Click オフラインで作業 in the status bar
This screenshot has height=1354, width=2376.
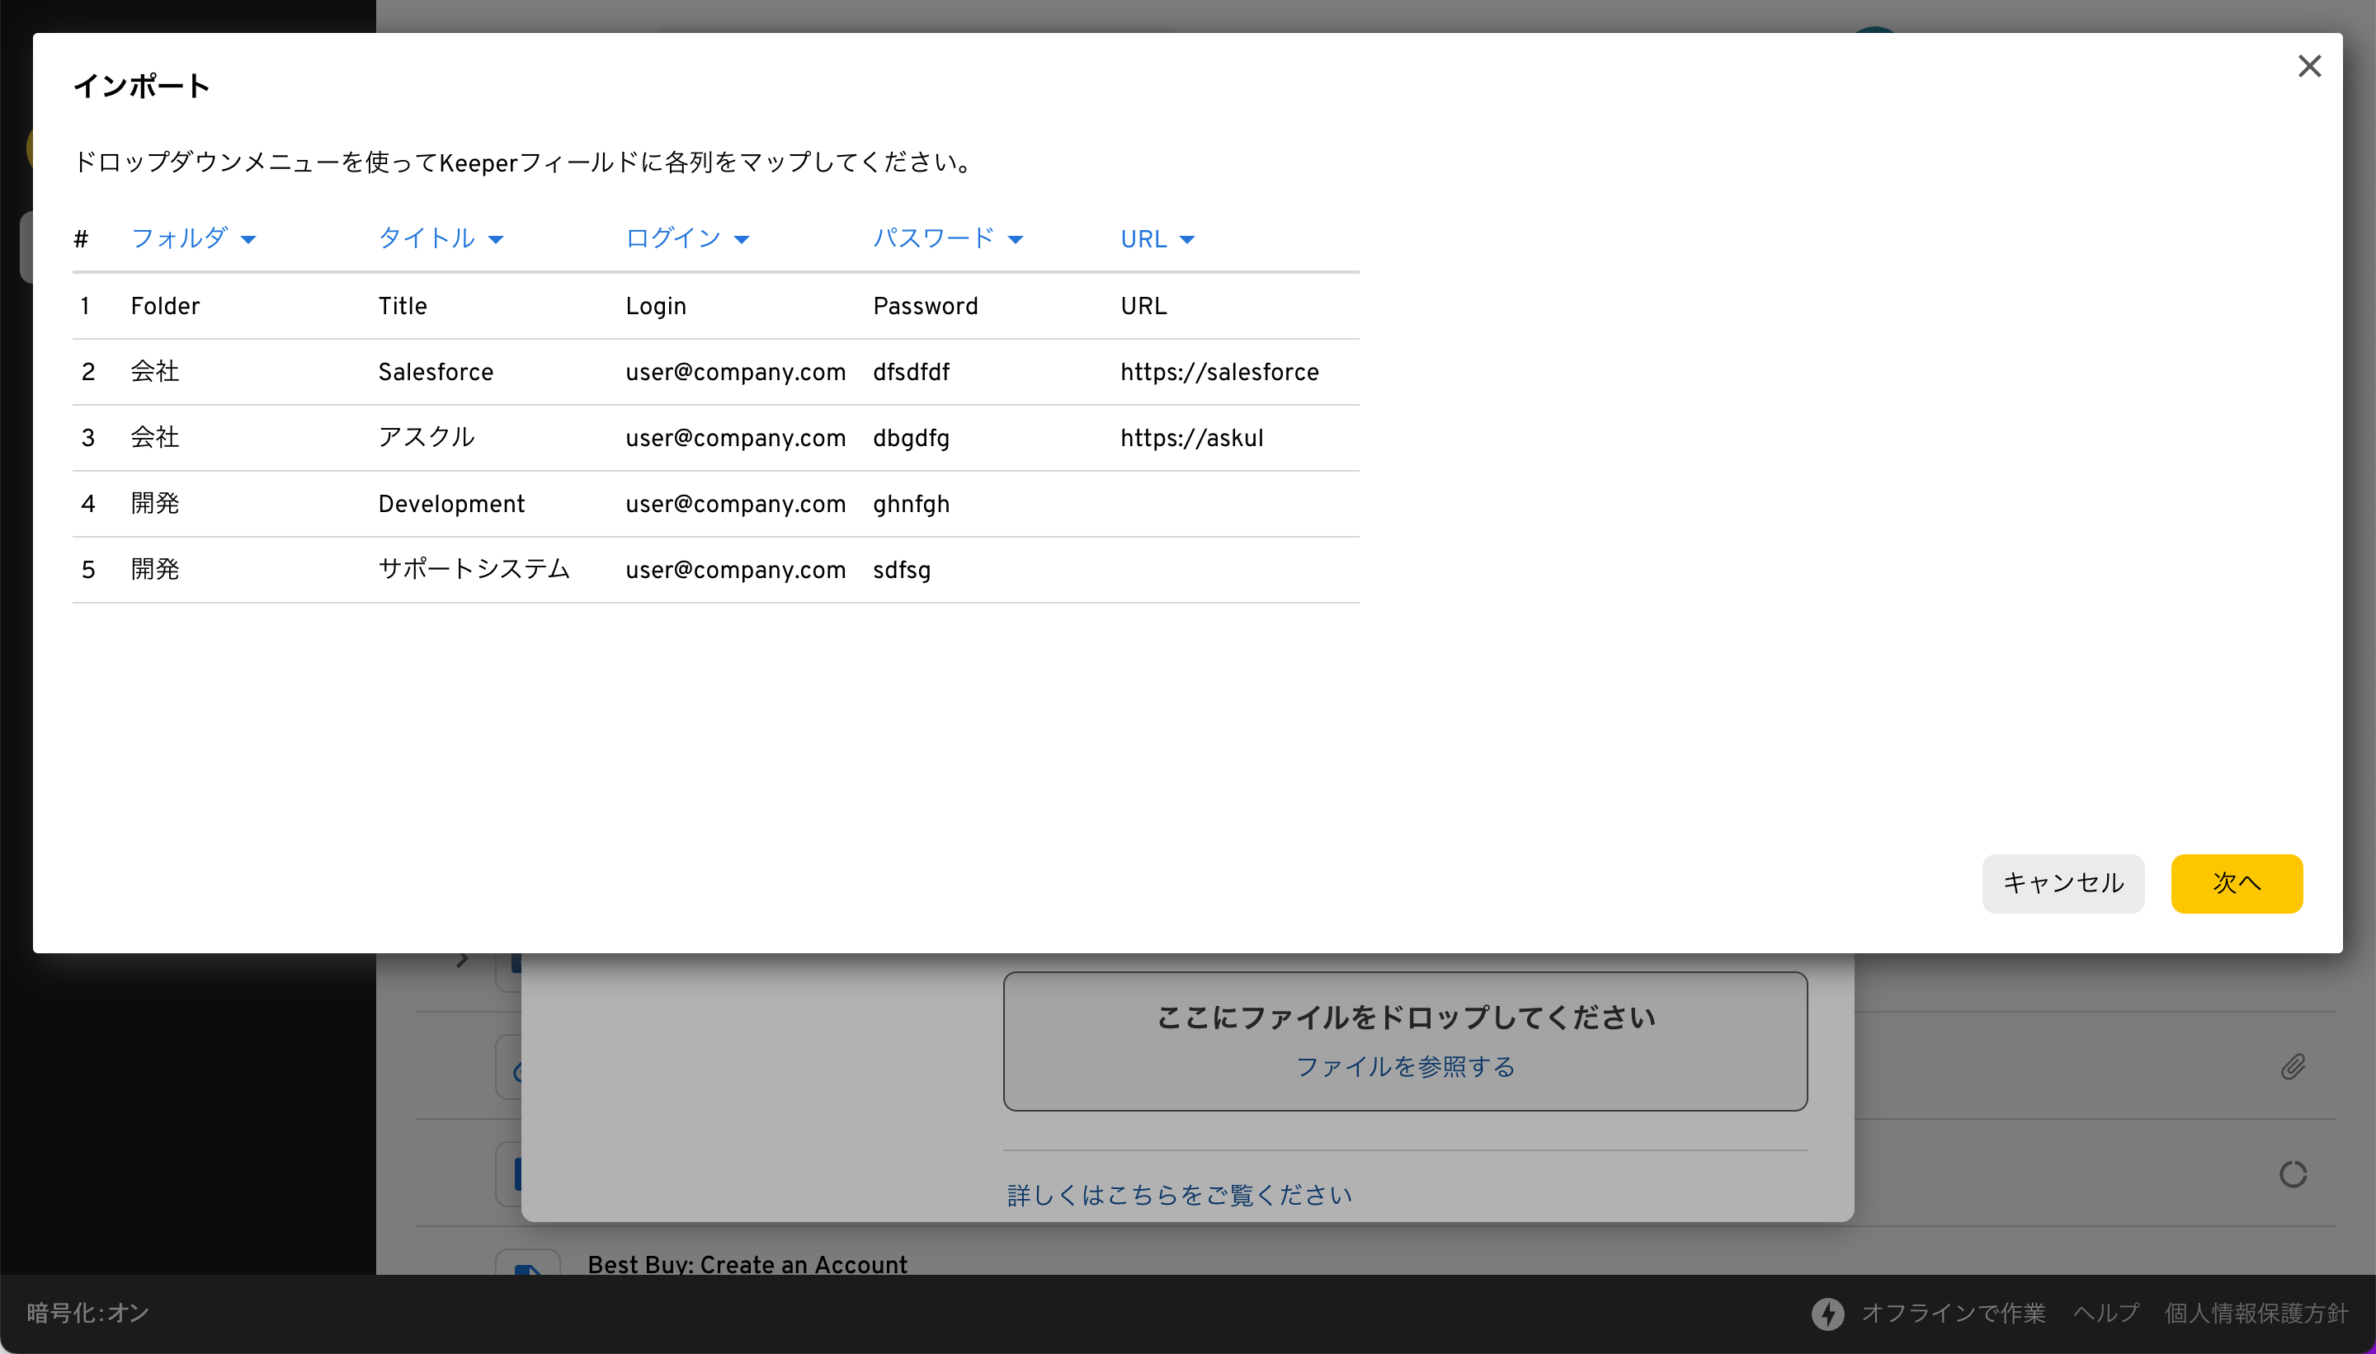pyautogui.click(x=1953, y=1313)
